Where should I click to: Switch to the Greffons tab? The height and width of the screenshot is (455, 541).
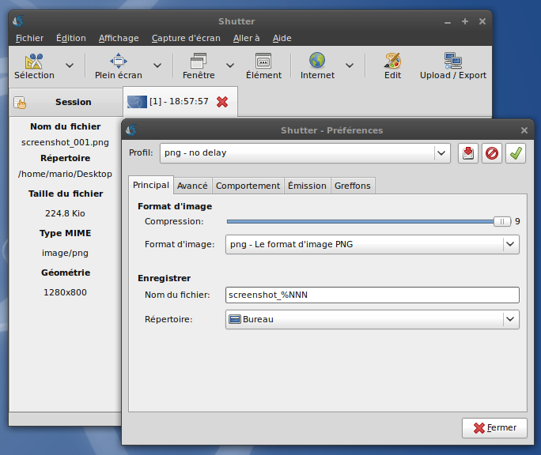click(352, 186)
